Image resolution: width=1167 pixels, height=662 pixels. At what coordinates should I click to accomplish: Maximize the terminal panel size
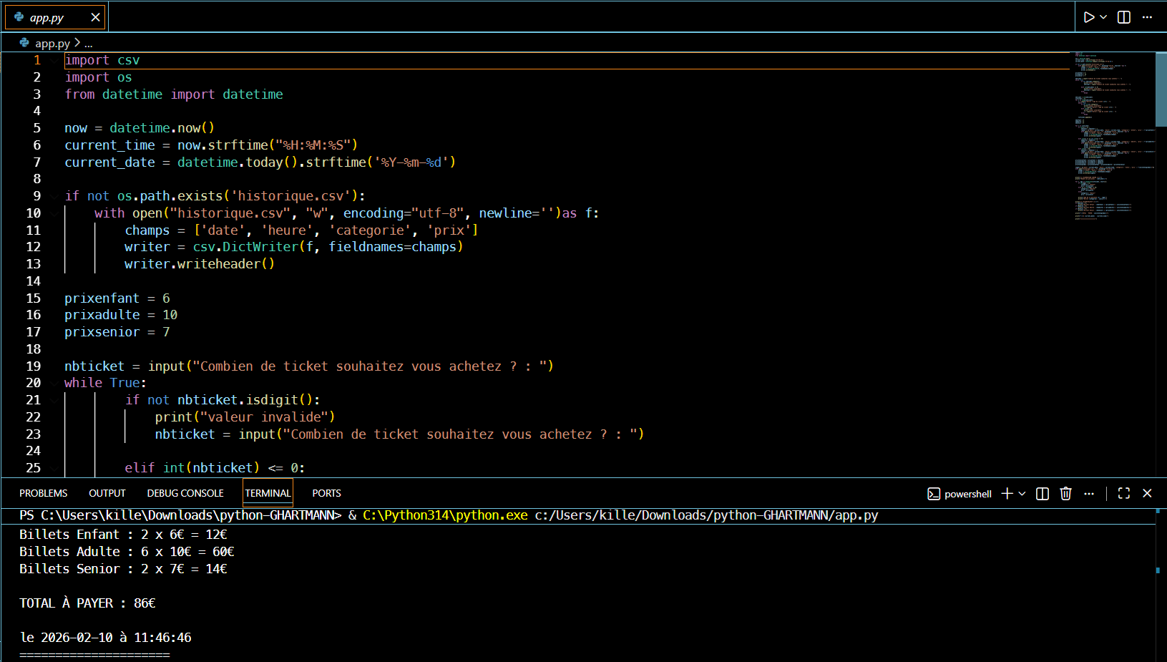coord(1124,494)
